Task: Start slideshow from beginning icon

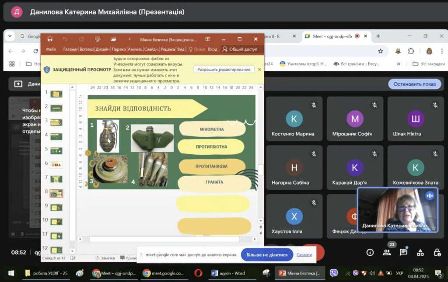Action: point(98,39)
